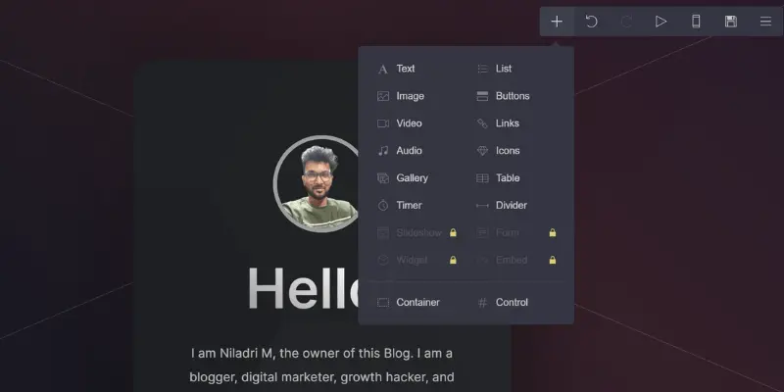The height and width of the screenshot is (392, 784).
Task: Click the Preview play icon
Action: 661,22
